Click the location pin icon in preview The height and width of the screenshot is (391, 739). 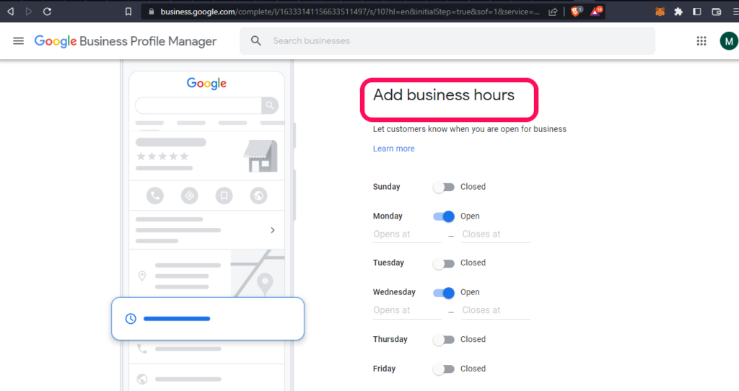tap(142, 276)
